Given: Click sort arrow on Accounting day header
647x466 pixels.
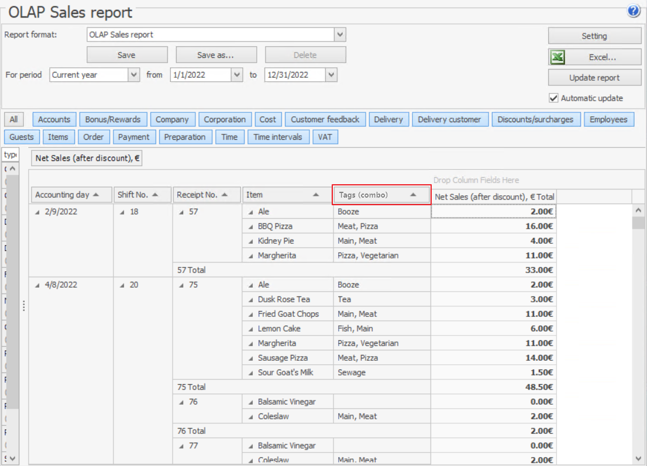Looking at the screenshot, I should click(95, 195).
